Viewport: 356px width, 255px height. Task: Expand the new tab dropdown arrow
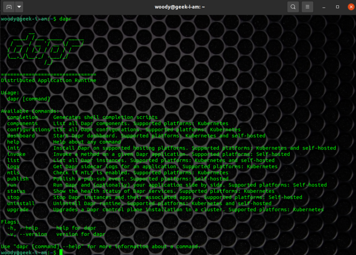click(x=19, y=7)
